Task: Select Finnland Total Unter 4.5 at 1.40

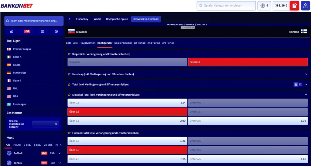Action: tap(248, 159)
